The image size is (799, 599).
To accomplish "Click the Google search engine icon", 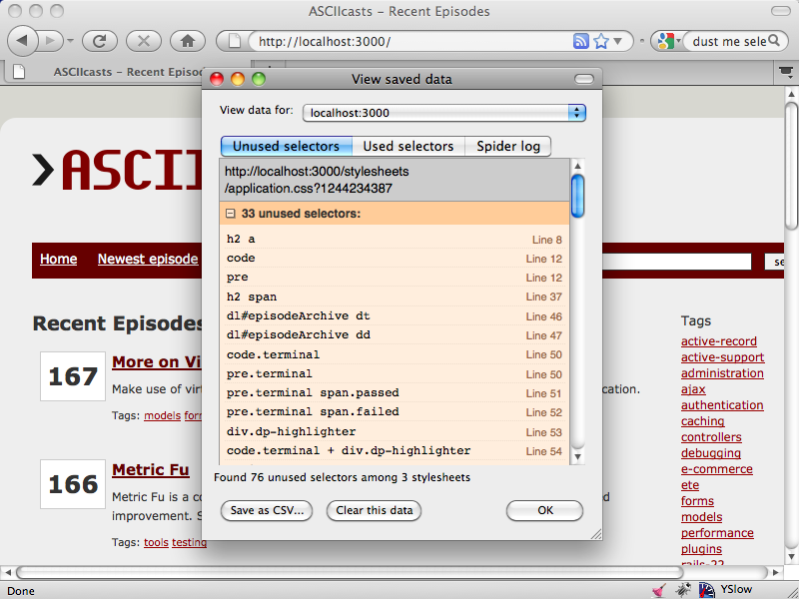I will [x=665, y=41].
